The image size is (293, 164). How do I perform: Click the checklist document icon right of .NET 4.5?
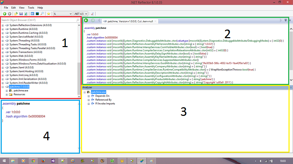(x=92, y=14)
